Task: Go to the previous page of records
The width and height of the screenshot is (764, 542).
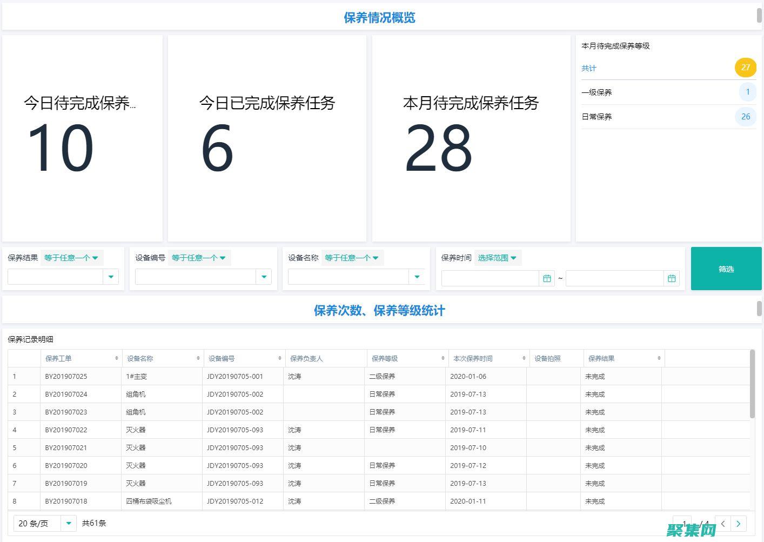Action: (723, 523)
